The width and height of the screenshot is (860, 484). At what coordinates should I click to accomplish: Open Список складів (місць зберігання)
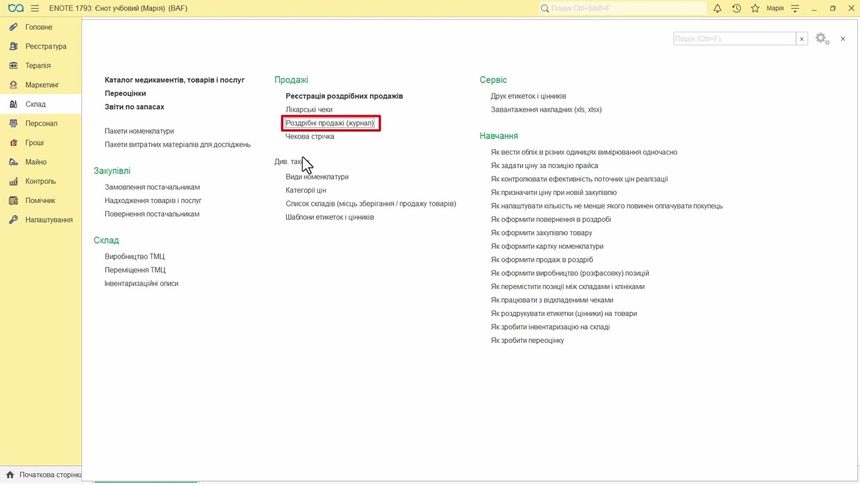[x=371, y=204]
